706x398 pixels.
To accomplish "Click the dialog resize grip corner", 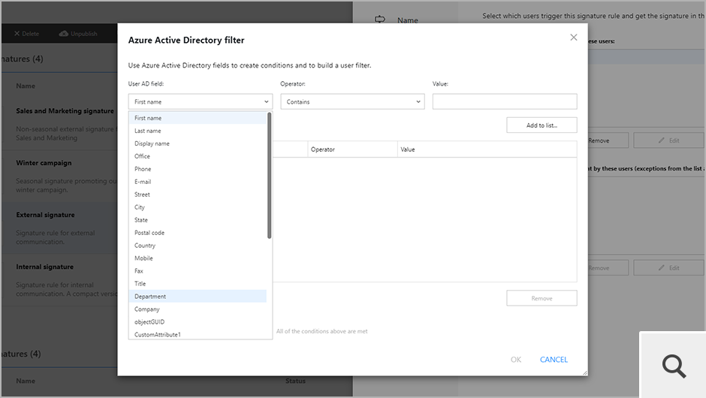I will 584,372.
